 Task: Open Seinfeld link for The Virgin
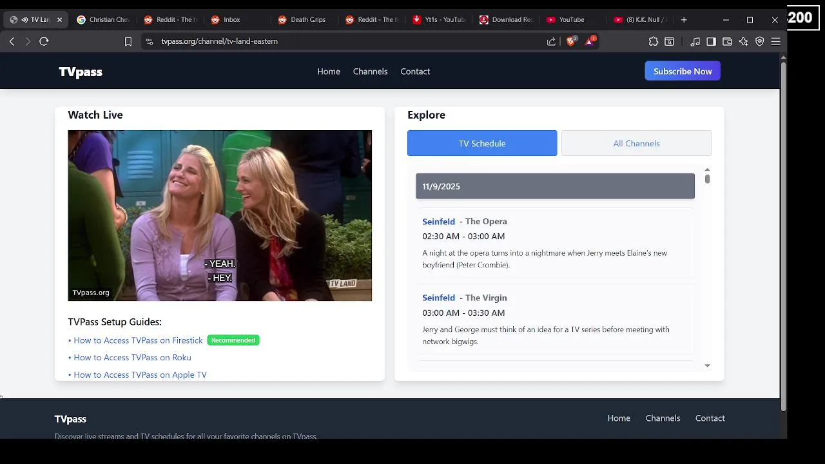[438, 298]
